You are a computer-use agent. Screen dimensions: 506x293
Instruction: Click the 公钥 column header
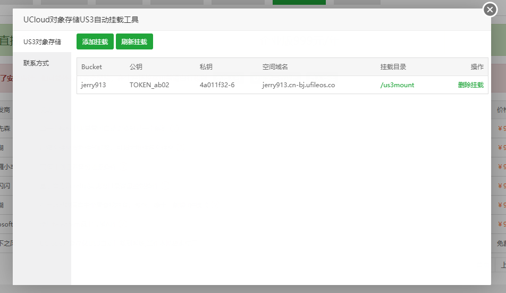pyautogui.click(x=136, y=67)
